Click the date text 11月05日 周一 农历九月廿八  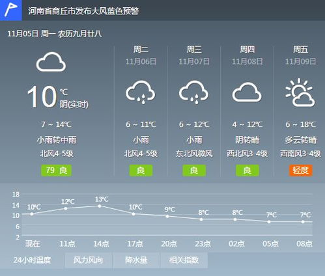tap(55, 34)
